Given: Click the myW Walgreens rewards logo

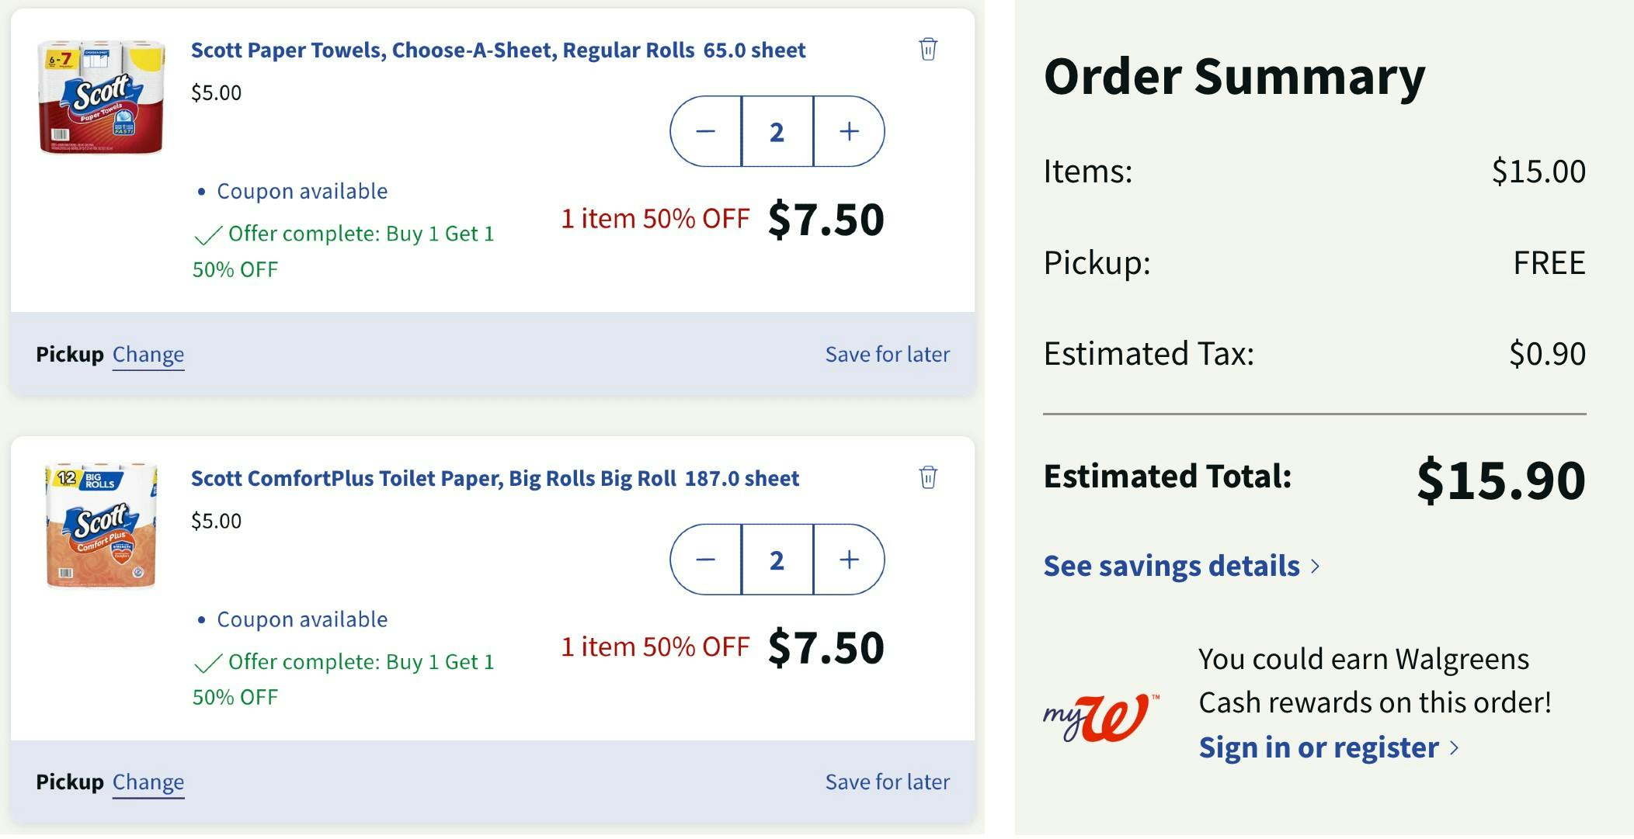Looking at the screenshot, I should pyautogui.click(x=1100, y=717).
